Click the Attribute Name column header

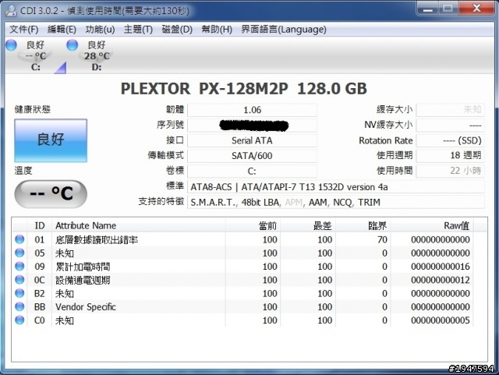point(139,225)
